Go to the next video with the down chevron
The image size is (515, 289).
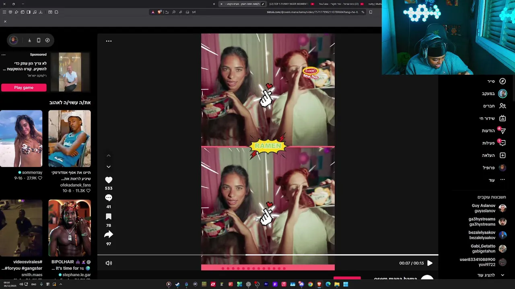pyautogui.click(x=109, y=167)
